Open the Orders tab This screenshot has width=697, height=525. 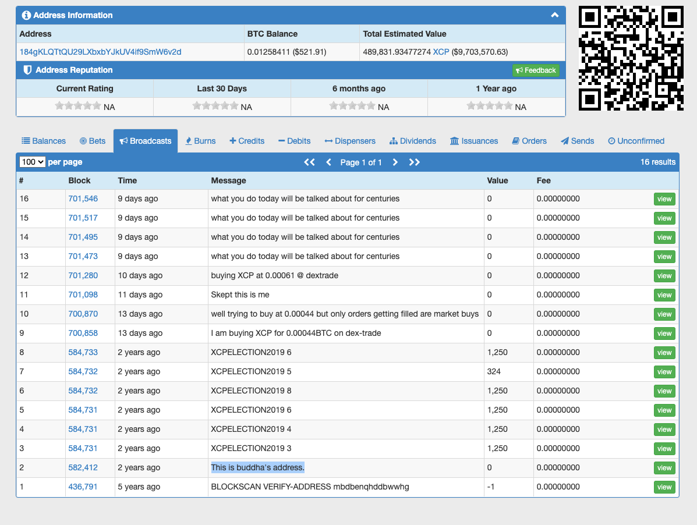coord(529,141)
